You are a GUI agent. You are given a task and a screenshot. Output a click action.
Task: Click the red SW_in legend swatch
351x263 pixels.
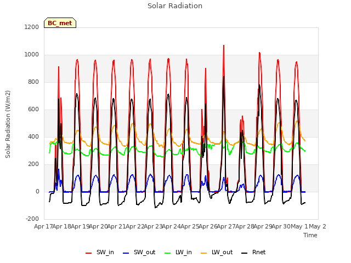[x=89, y=253]
